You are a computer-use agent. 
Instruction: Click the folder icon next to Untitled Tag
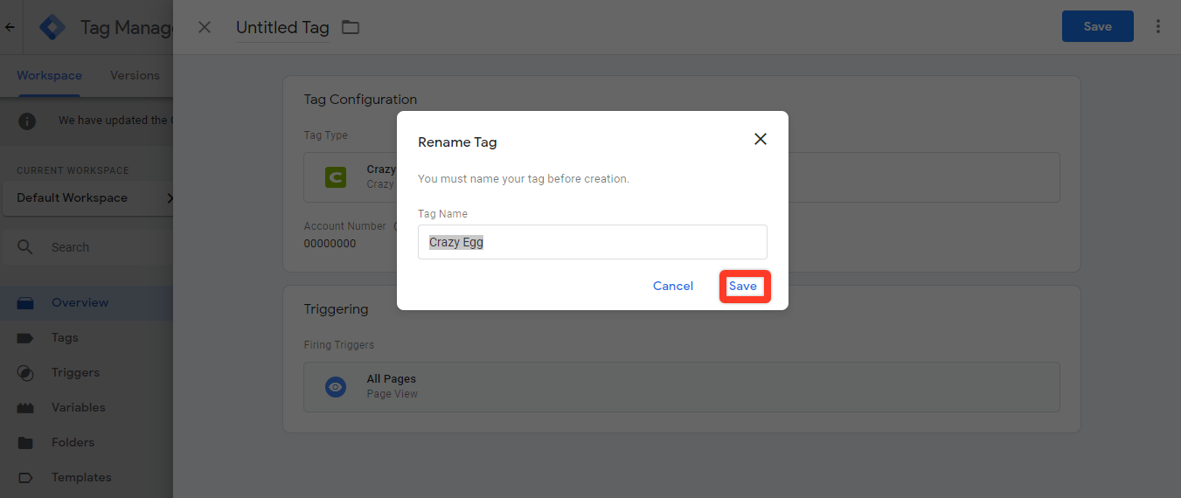pos(351,27)
